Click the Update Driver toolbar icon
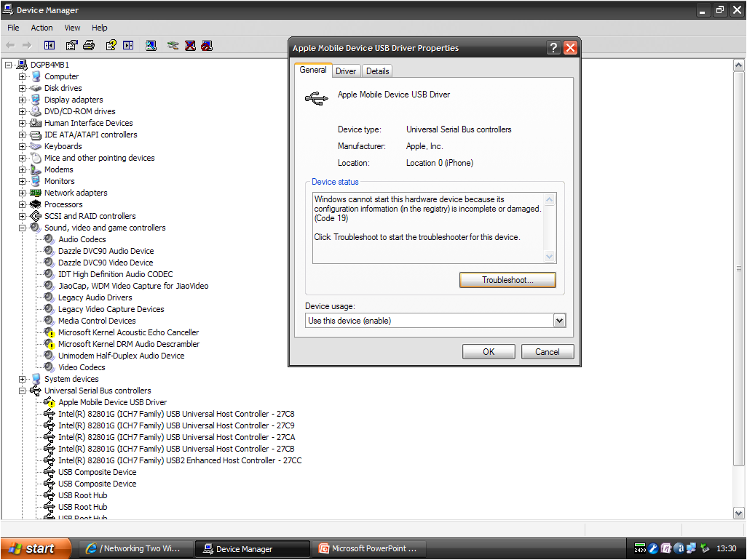The width and height of the screenshot is (747, 560). click(x=173, y=46)
